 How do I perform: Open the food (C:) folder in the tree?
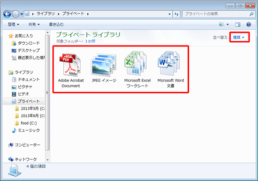click(x=29, y=123)
